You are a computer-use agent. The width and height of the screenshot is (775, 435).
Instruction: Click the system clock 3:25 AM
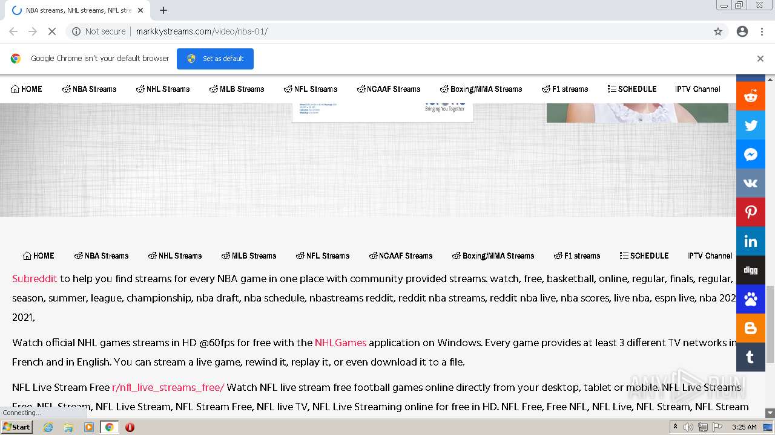(744, 427)
